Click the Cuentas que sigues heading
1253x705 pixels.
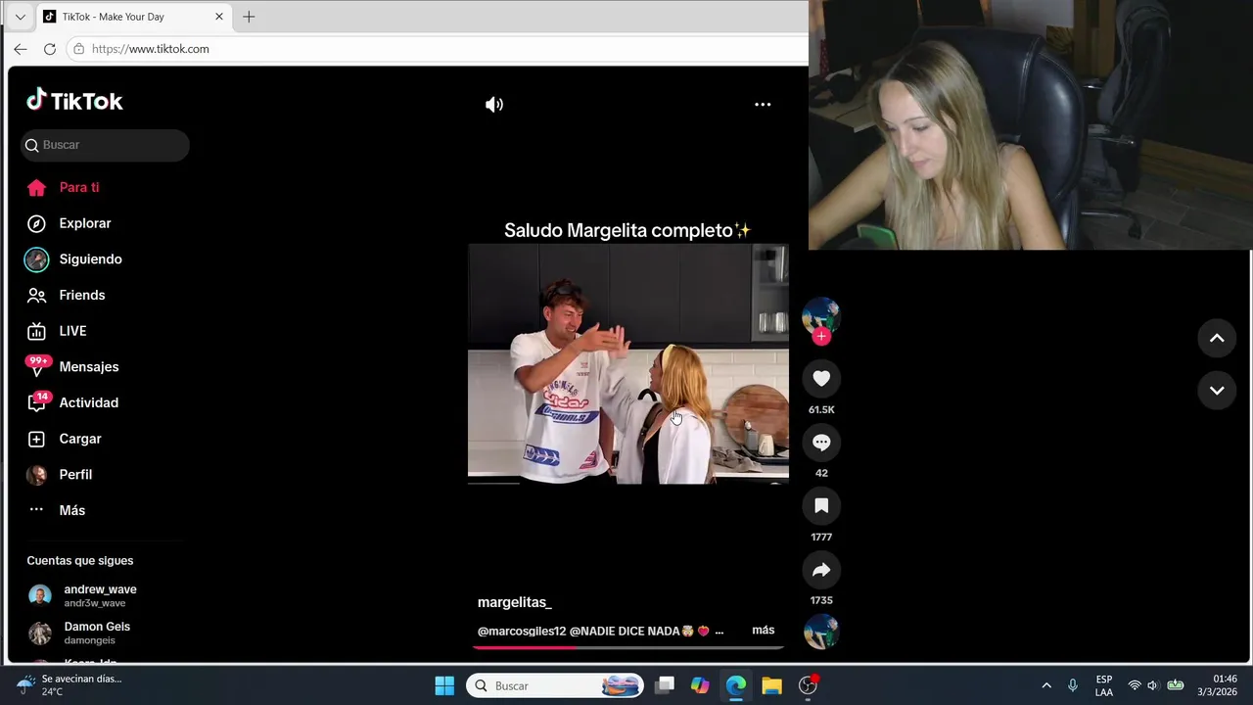(x=80, y=561)
